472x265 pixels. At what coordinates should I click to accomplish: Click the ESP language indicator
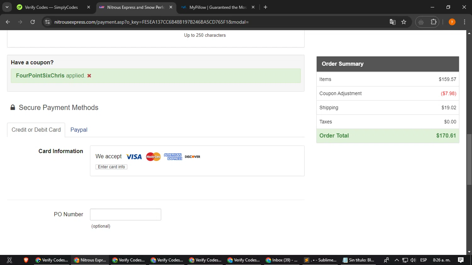pos(424,260)
